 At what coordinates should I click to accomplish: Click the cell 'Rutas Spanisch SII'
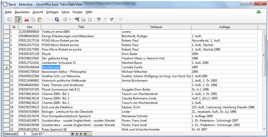coord(81,130)
